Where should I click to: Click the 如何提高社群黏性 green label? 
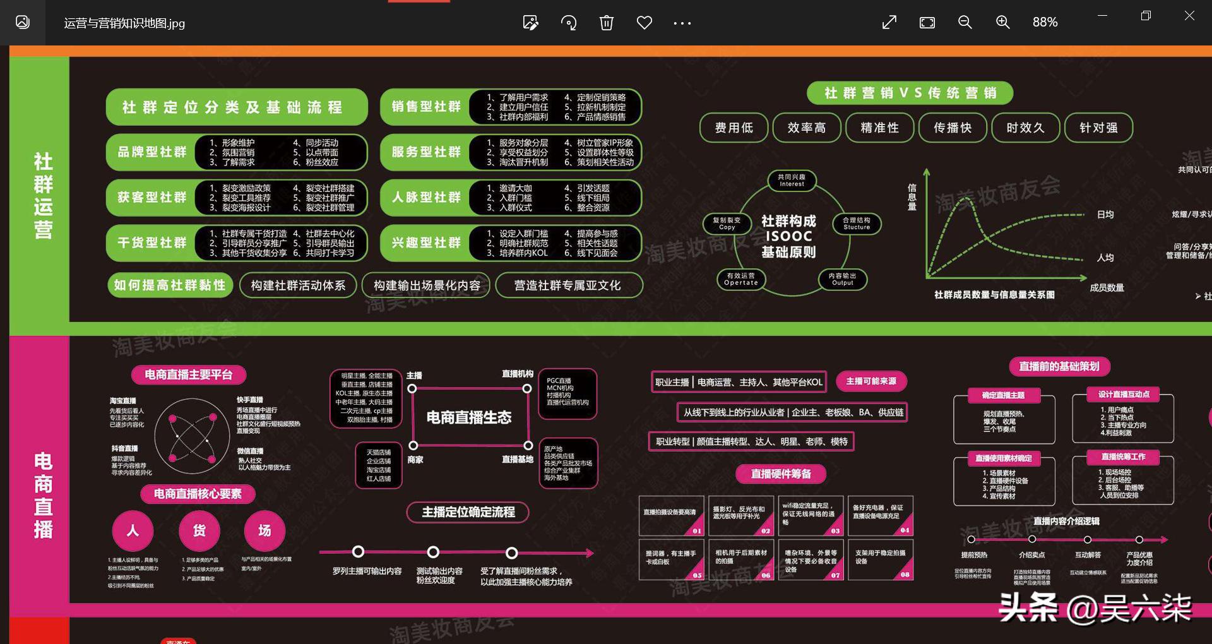(x=170, y=285)
